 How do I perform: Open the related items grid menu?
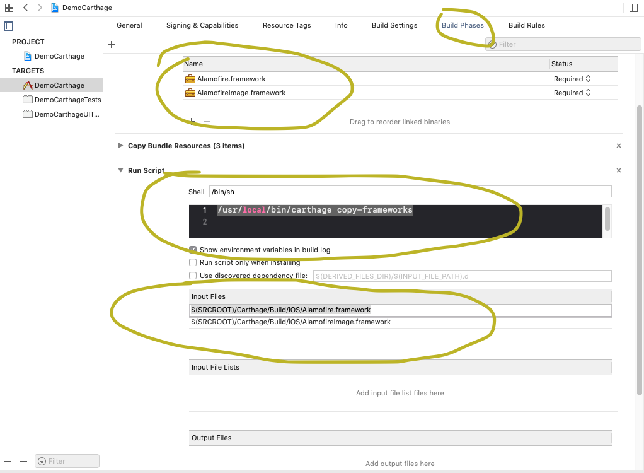tap(9, 8)
